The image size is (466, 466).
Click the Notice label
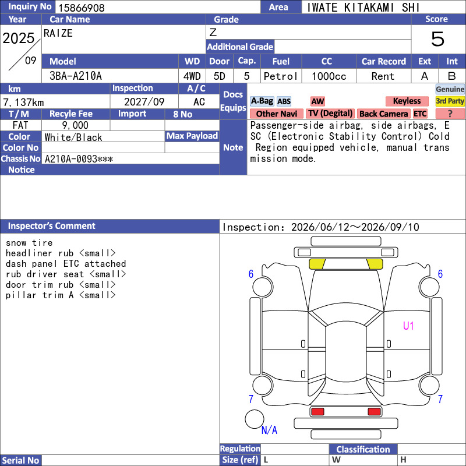[x=22, y=170]
